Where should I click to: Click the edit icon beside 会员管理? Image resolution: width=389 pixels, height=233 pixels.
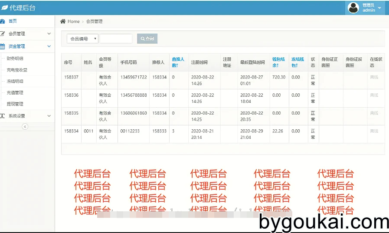3,33
